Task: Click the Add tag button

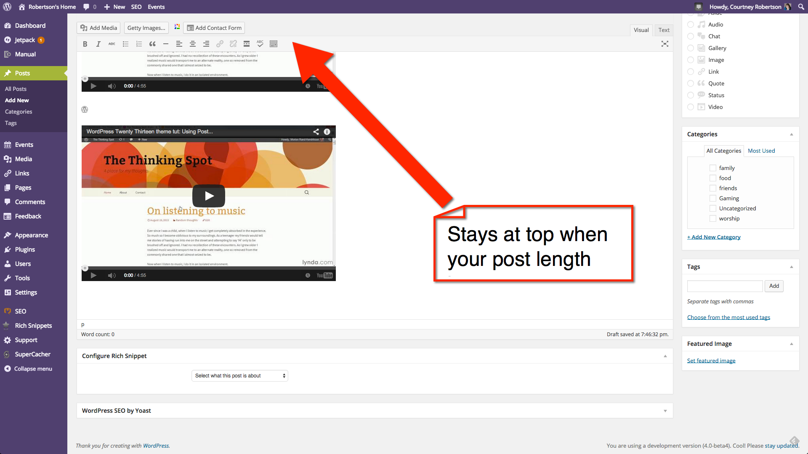Action: (774, 286)
